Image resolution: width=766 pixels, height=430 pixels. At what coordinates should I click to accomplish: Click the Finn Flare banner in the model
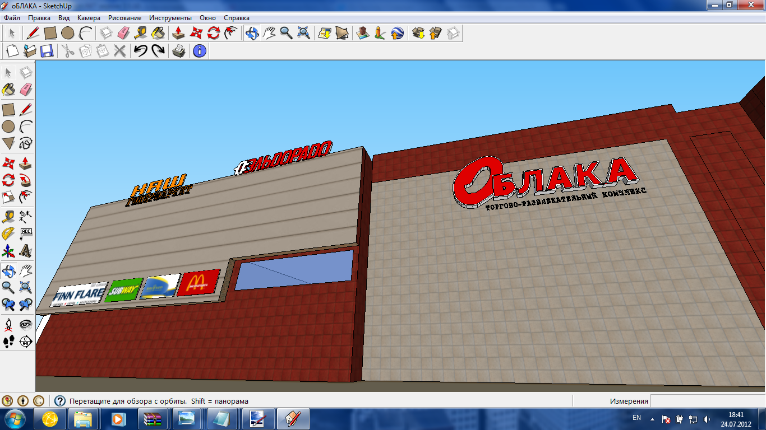(x=79, y=295)
